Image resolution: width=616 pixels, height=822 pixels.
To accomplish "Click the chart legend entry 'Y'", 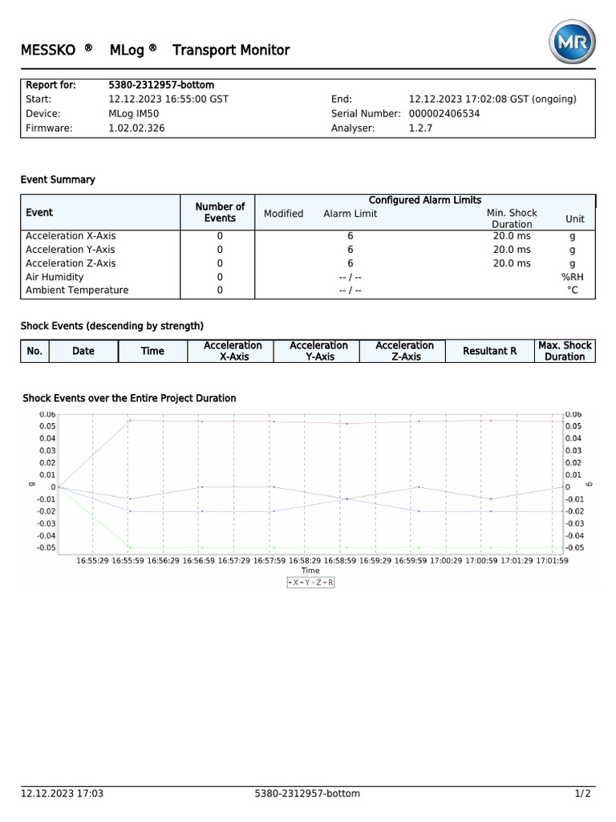I will 306,583.
